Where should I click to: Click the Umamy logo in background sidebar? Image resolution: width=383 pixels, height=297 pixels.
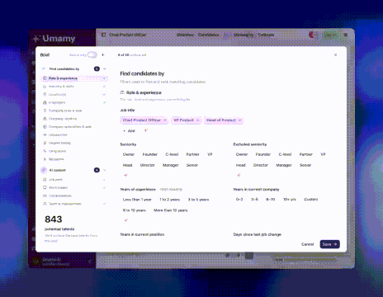tap(54, 39)
